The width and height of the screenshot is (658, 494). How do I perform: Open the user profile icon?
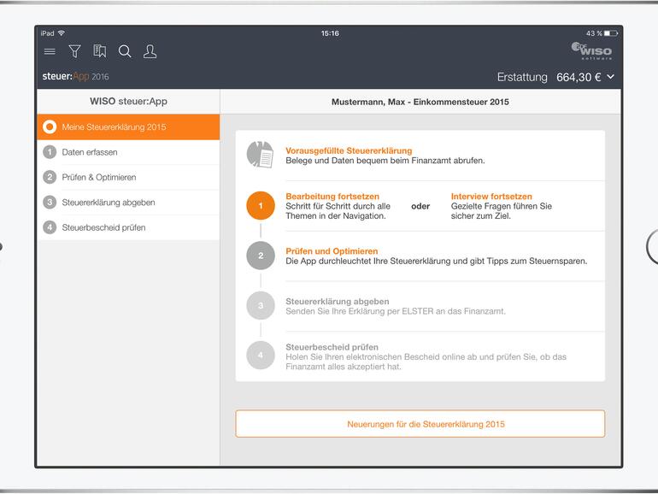pyautogui.click(x=150, y=51)
